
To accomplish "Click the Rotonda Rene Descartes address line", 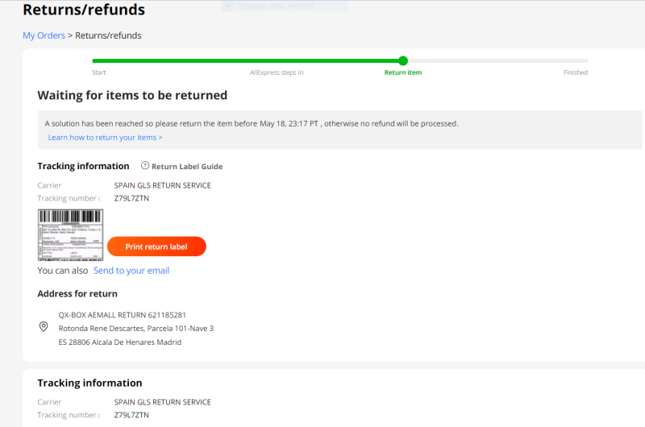I will (136, 328).
